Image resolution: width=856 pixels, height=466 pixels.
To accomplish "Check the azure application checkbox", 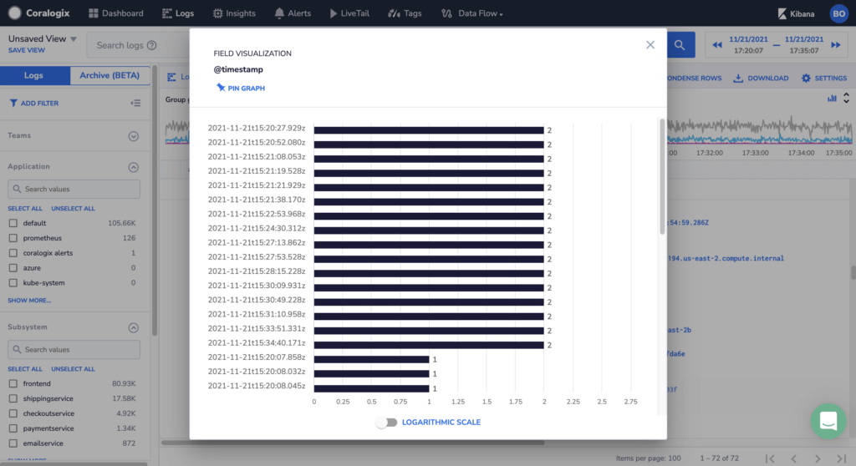I will coord(13,268).
